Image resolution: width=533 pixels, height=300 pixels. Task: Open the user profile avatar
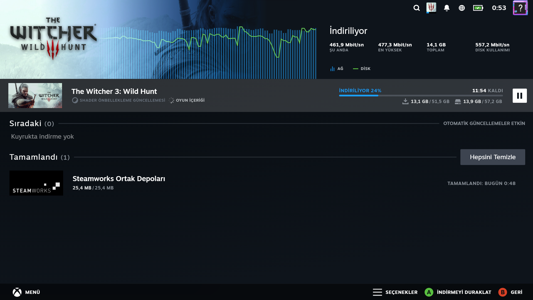pos(520,8)
